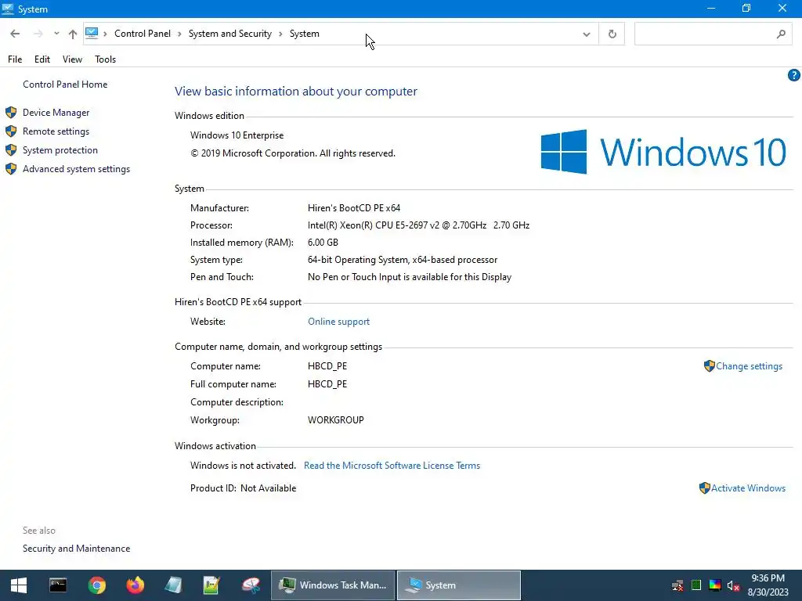This screenshot has height=601, width=802.
Task: Click the HBCD_PE full computer name value
Action: pyautogui.click(x=327, y=384)
